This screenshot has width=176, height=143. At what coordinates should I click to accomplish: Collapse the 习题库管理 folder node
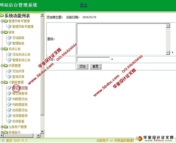point(2,82)
